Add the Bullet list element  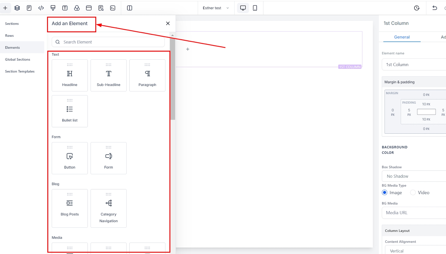pyautogui.click(x=70, y=111)
